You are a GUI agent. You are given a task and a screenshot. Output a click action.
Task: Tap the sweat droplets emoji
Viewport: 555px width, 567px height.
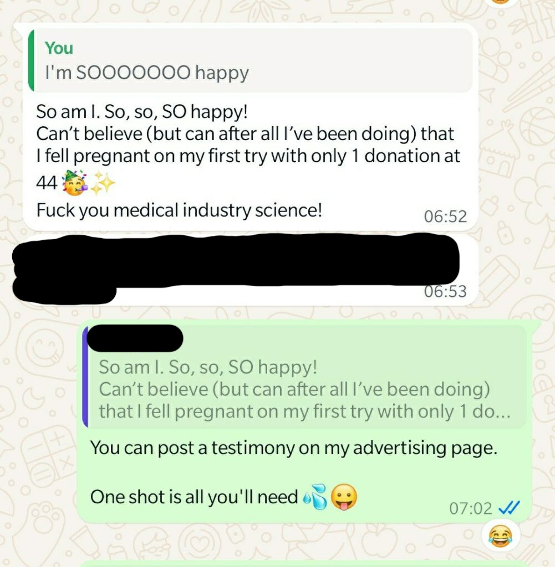tap(315, 497)
